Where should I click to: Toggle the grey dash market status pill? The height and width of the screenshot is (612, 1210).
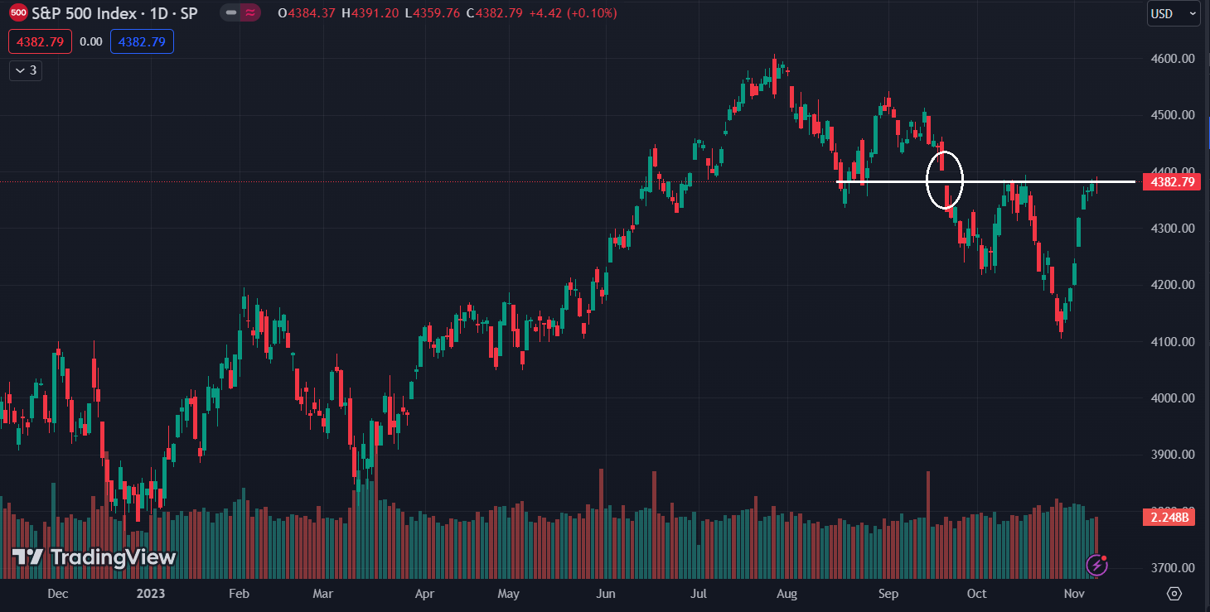pyautogui.click(x=231, y=13)
